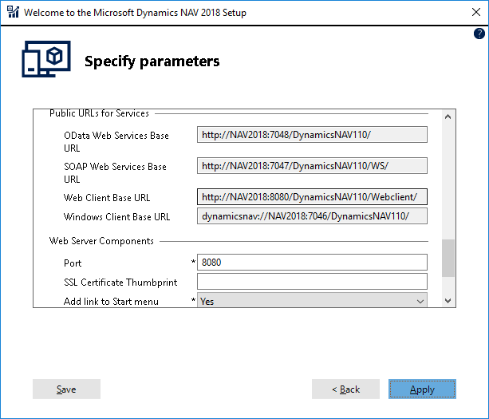Close the NAV 2018 Setup window
Screen dimensions: 489x419
point(476,12)
